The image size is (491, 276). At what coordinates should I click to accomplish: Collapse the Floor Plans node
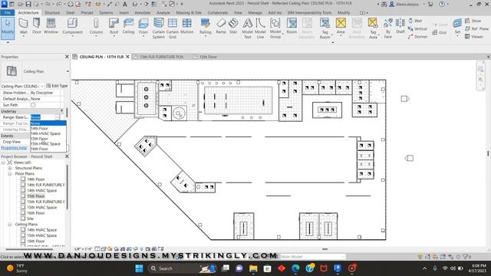(10, 174)
